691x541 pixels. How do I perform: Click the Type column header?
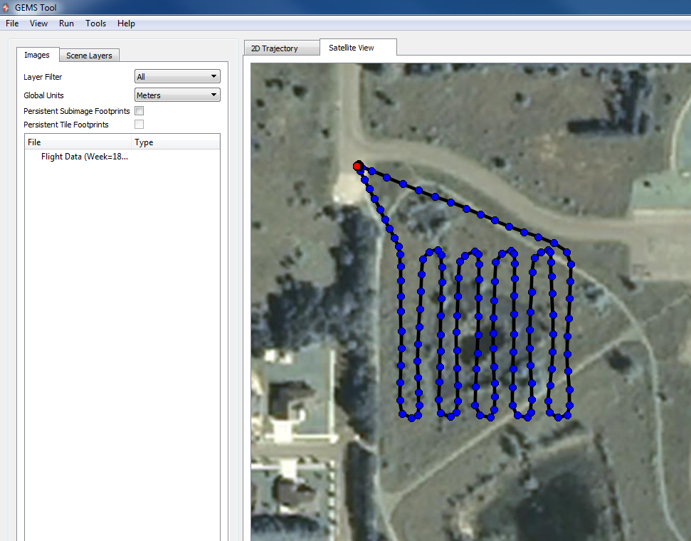pyautogui.click(x=144, y=142)
